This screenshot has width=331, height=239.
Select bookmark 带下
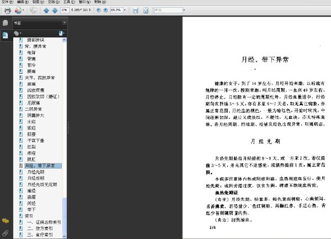click(x=31, y=209)
